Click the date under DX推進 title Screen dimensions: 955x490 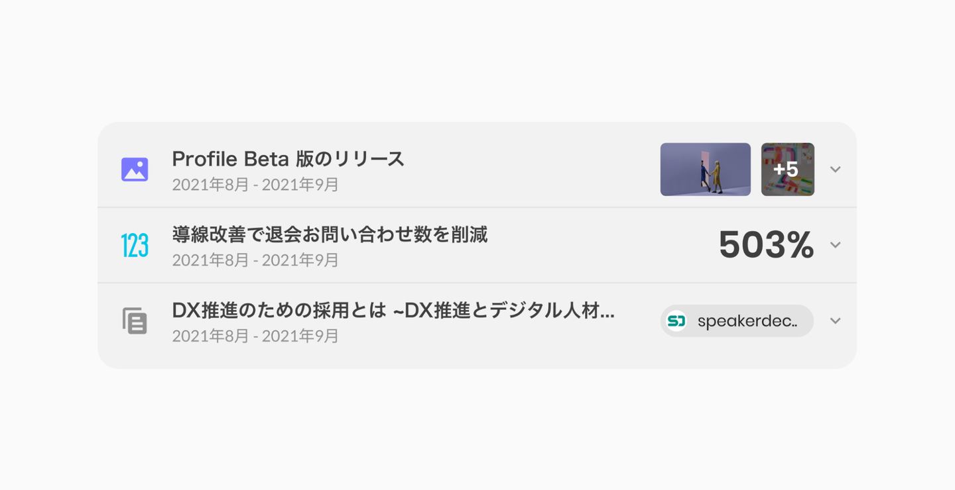255,336
